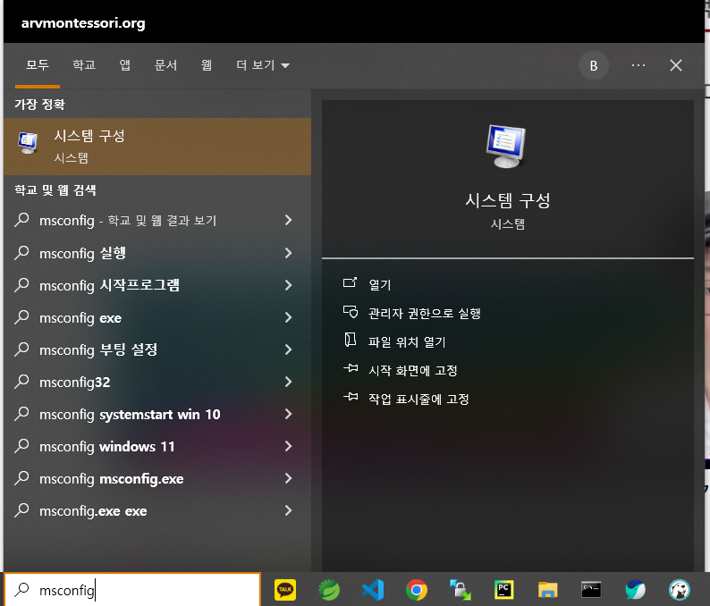Expand the 더 보기 dropdown

tap(263, 65)
